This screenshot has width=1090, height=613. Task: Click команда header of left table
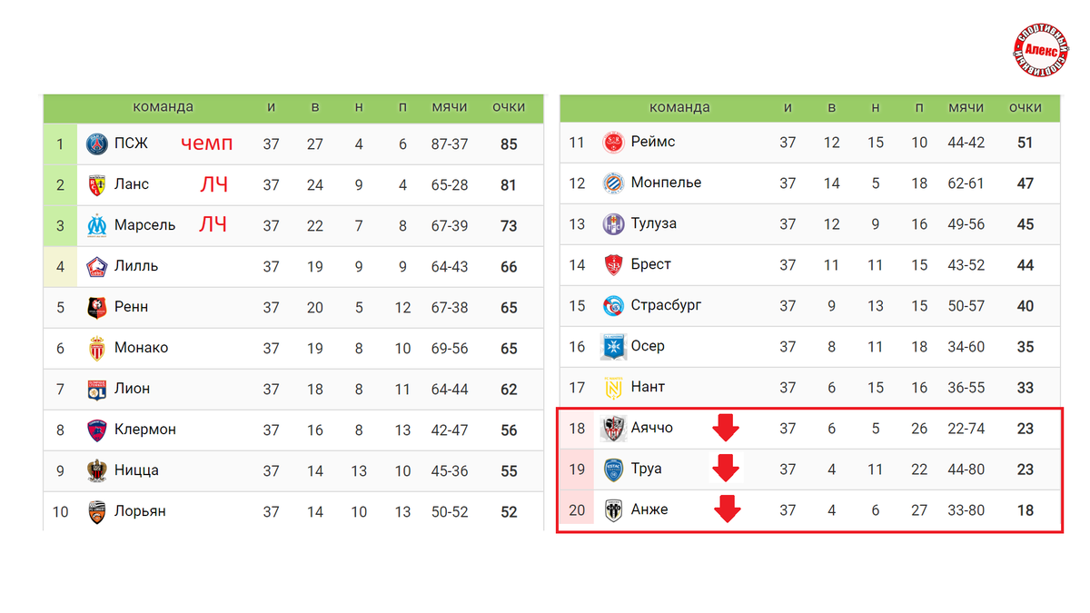(x=163, y=107)
